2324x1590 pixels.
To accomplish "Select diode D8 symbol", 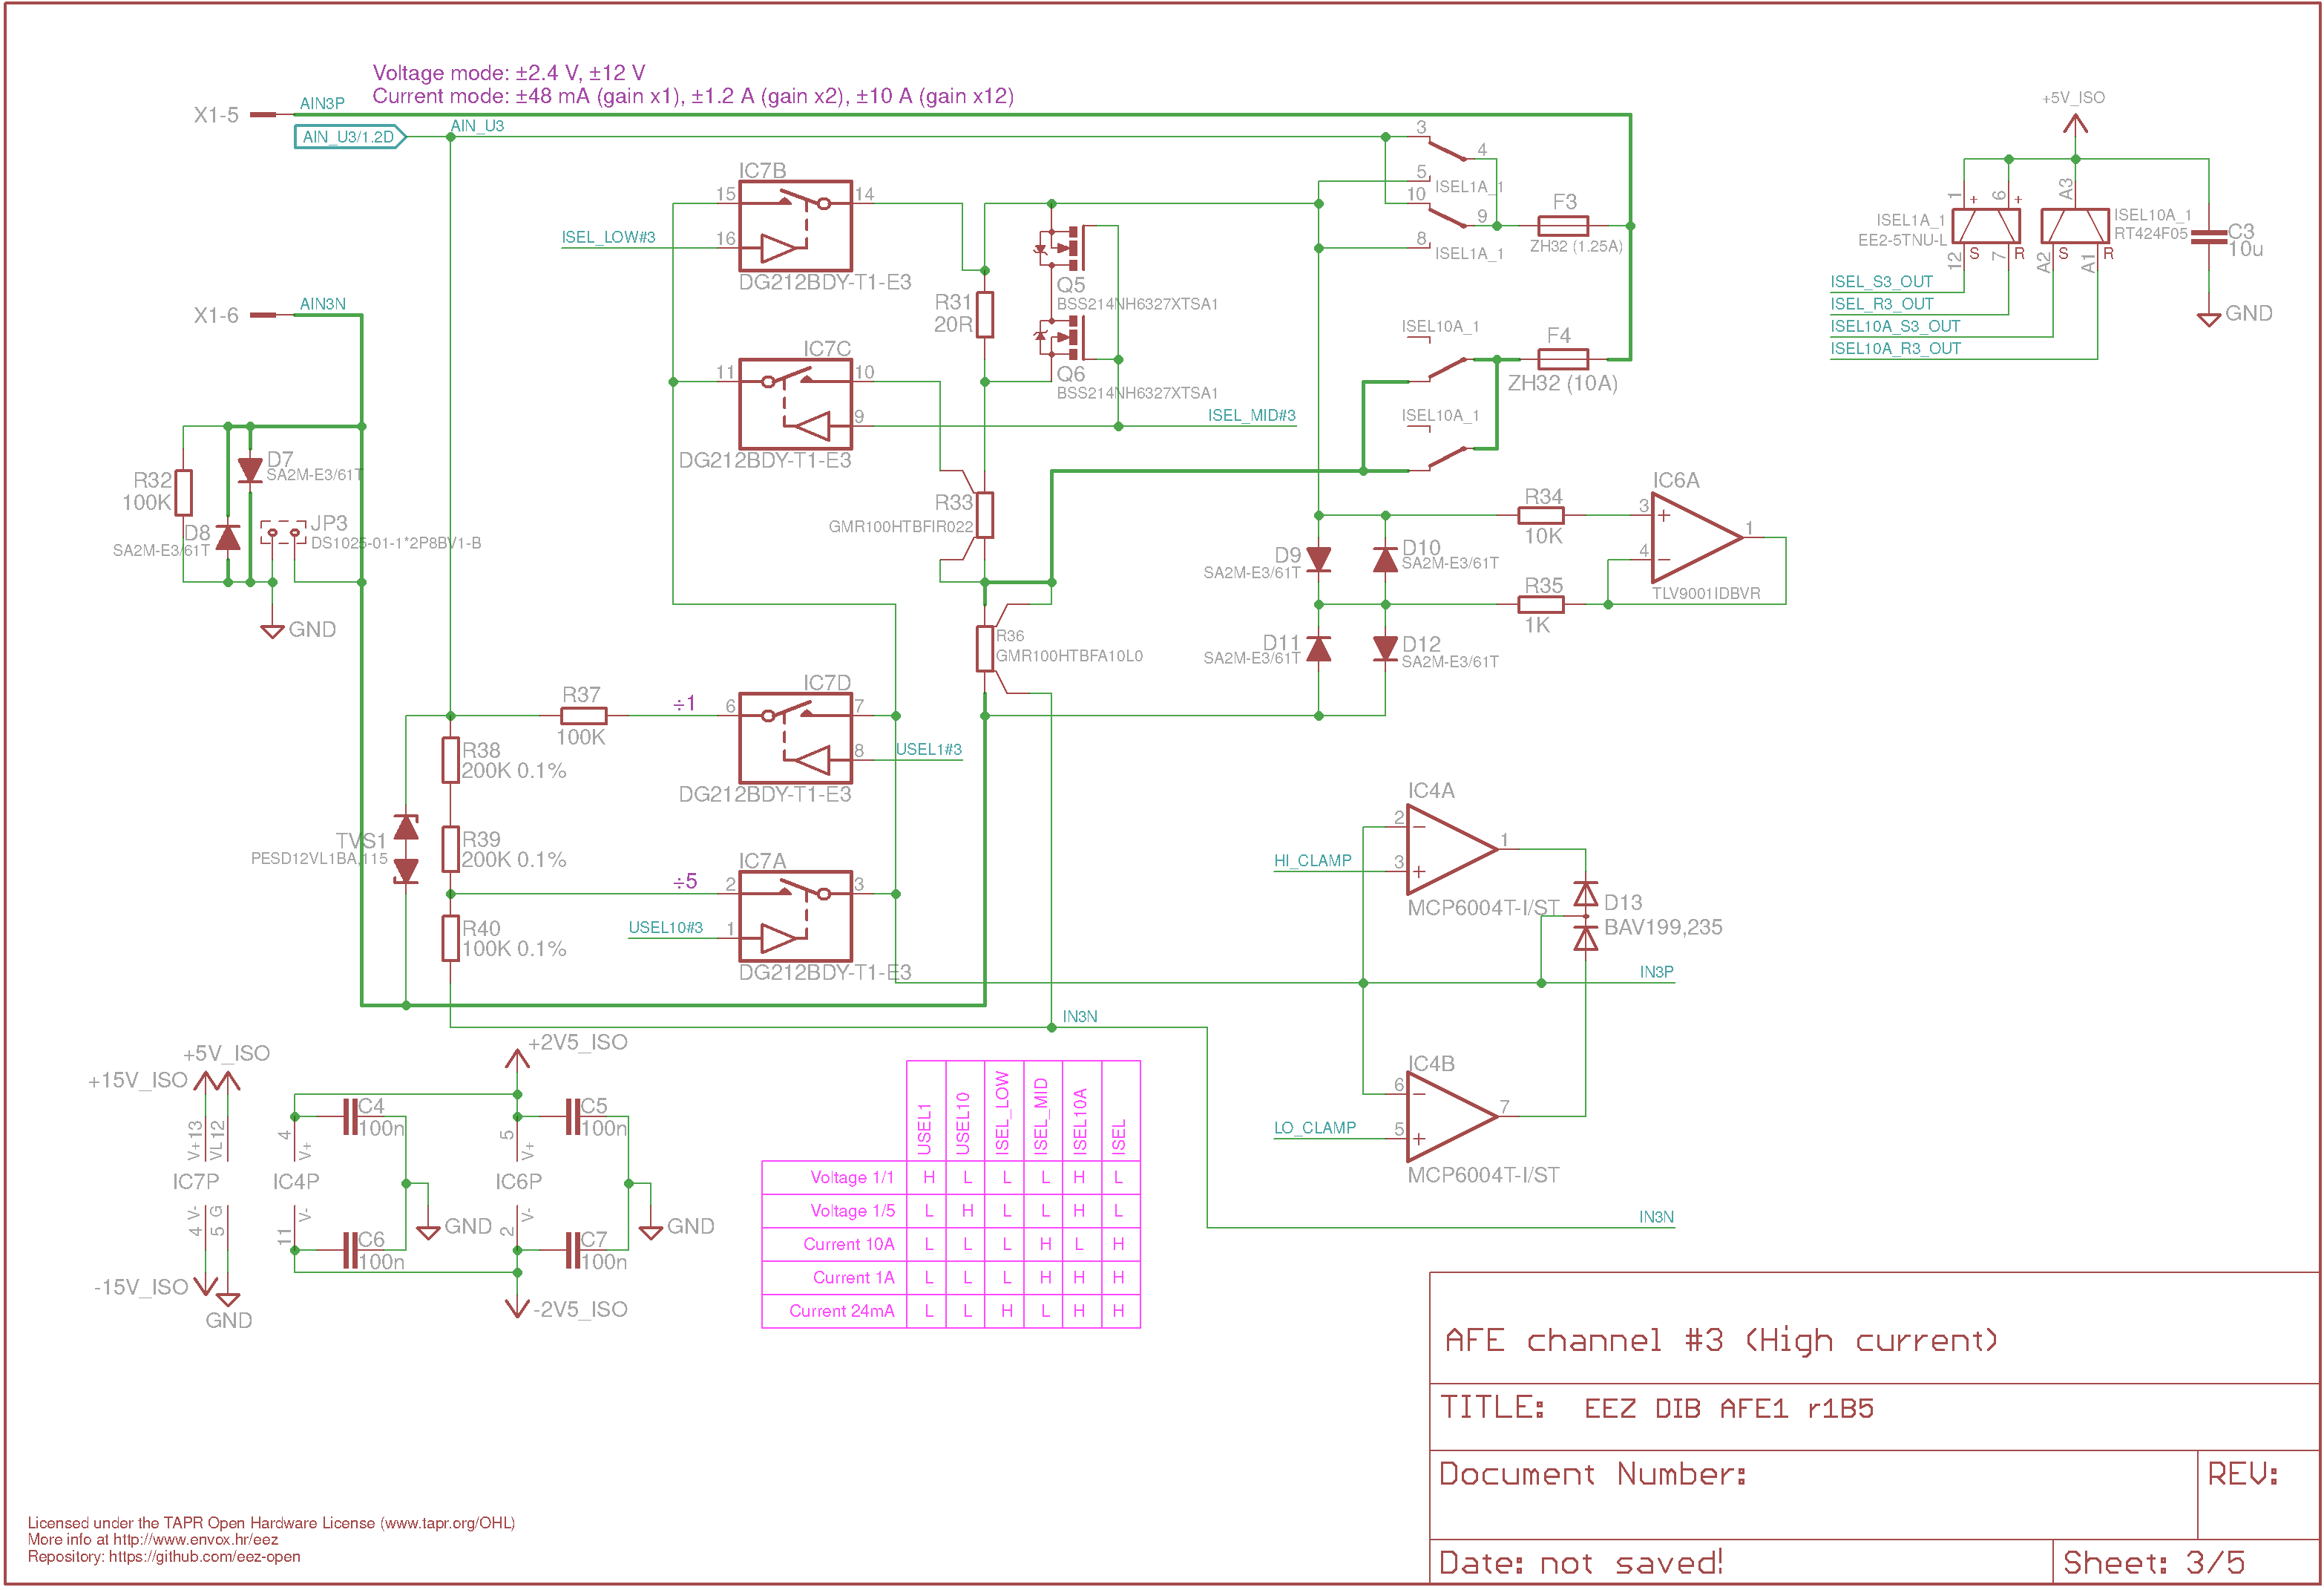I will pos(228,537).
